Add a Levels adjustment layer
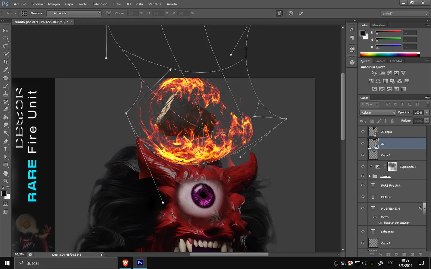 point(382,73)
